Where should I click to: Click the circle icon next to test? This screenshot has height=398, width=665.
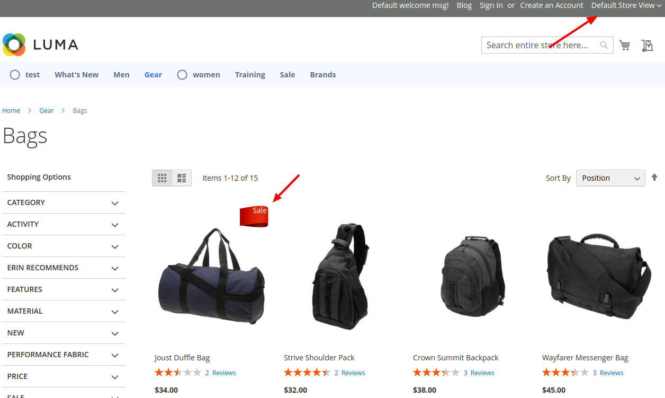tap(15, 75)
